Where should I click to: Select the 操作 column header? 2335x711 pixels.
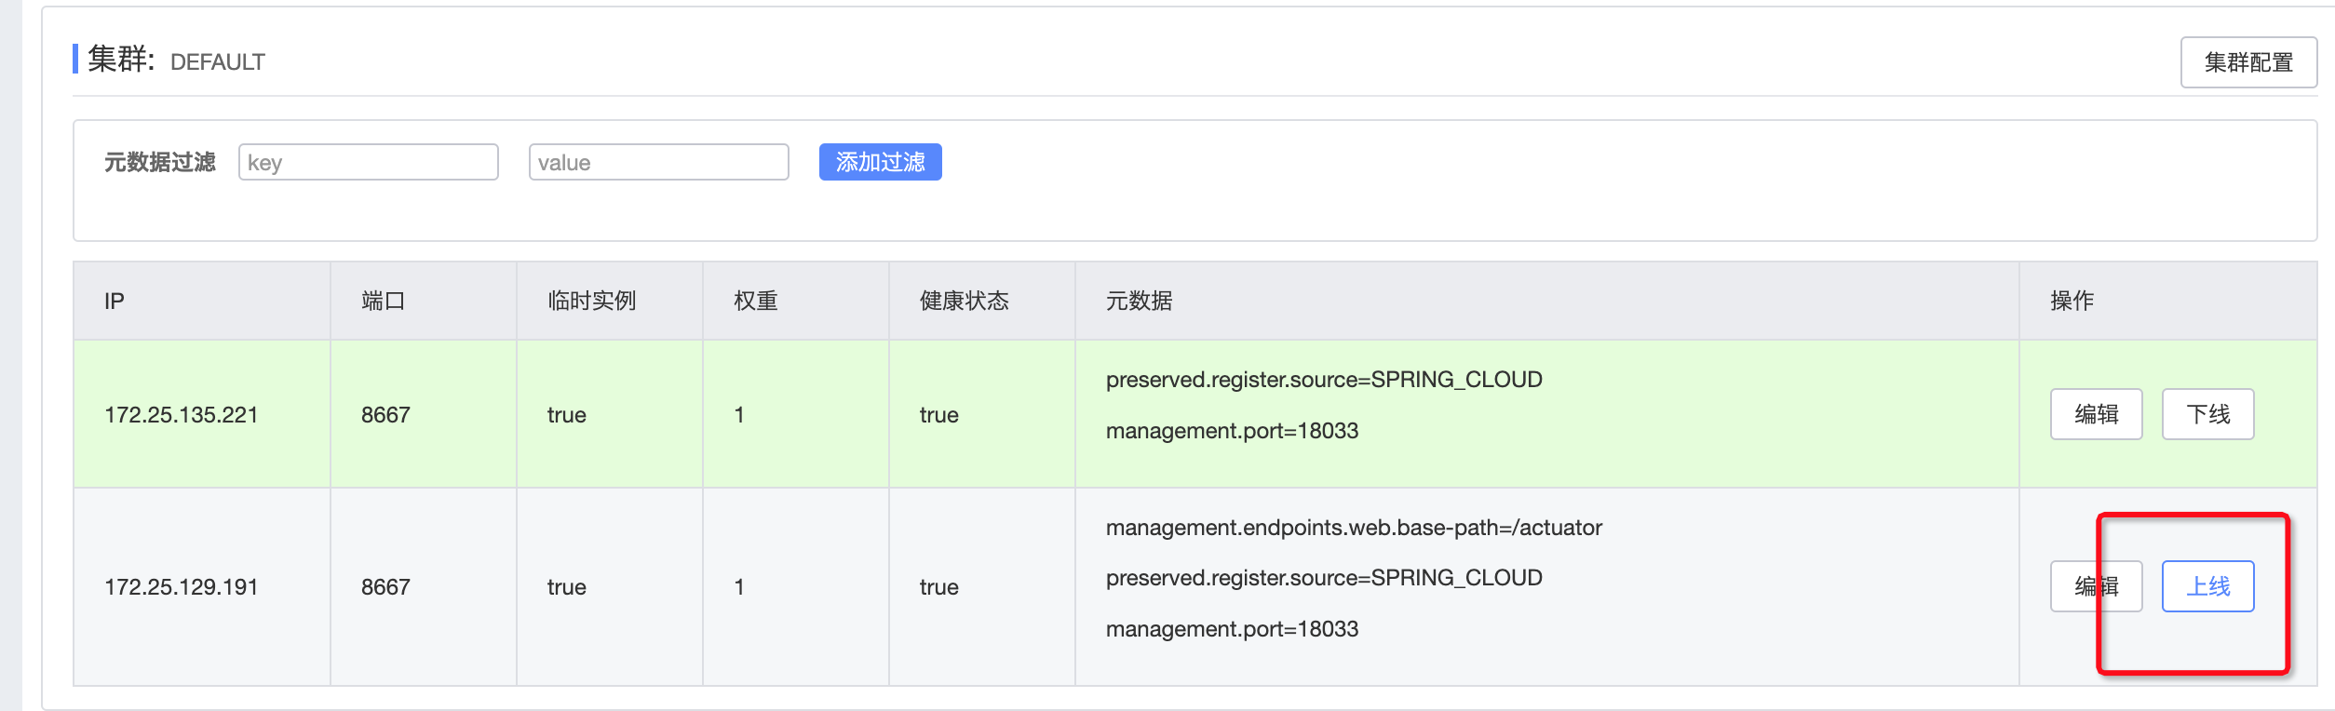coord(2072,301)
